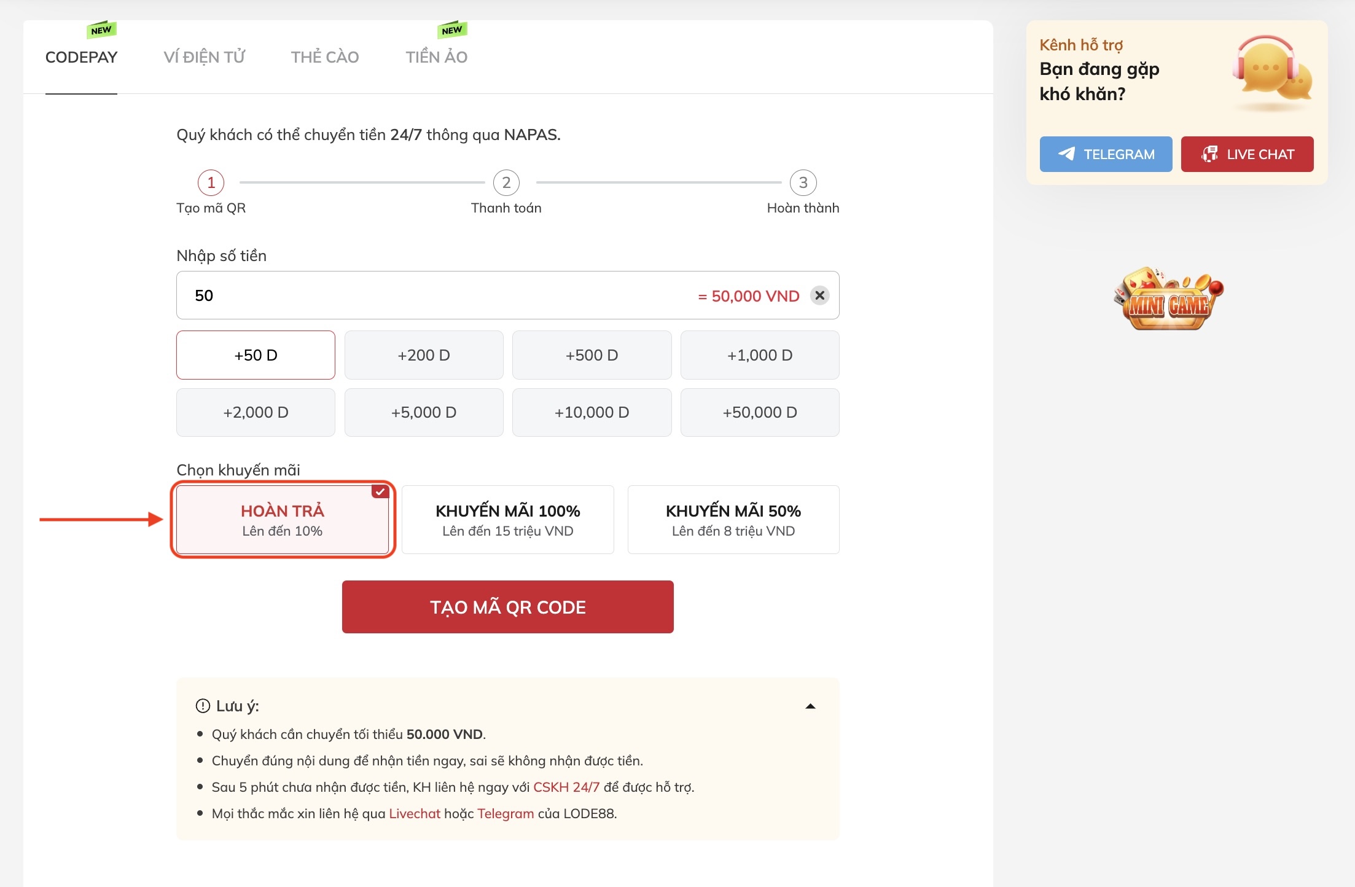
Task: Click step 1 circle Tạo mã QR
Action: [211, 182]
